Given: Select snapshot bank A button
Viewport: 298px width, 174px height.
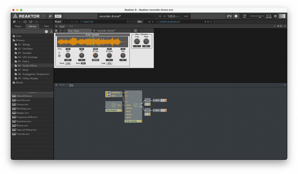Looking at the screenshot, I should [56, 31].
